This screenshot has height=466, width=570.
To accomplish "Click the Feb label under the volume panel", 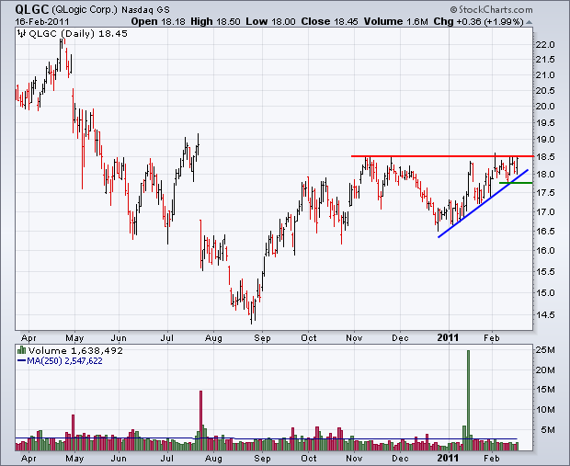I will click(492, 459).
